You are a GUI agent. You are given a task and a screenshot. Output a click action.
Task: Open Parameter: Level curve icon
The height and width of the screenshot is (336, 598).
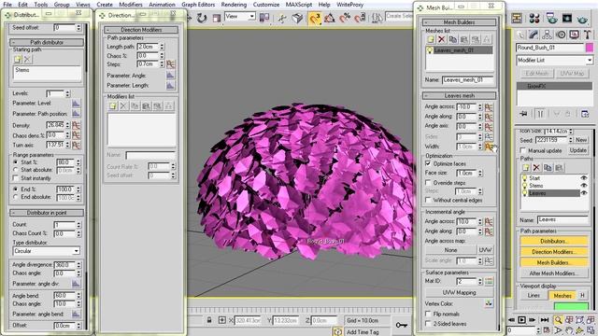click(x=76, y=104)
